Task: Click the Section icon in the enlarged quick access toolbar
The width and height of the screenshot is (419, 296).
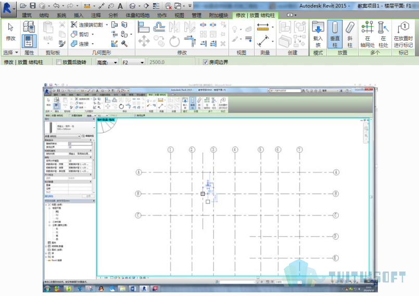Action: tap(146, 6)
